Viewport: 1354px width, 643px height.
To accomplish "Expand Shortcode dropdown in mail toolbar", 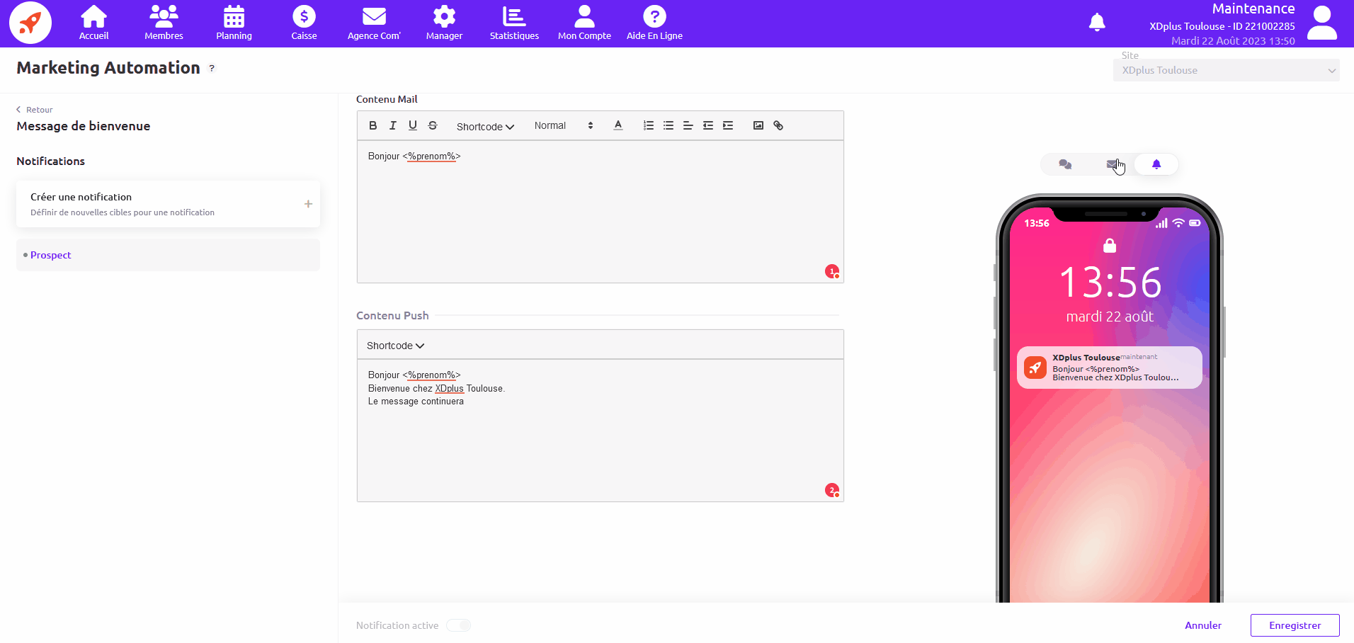I will click(x=485, y=127).
